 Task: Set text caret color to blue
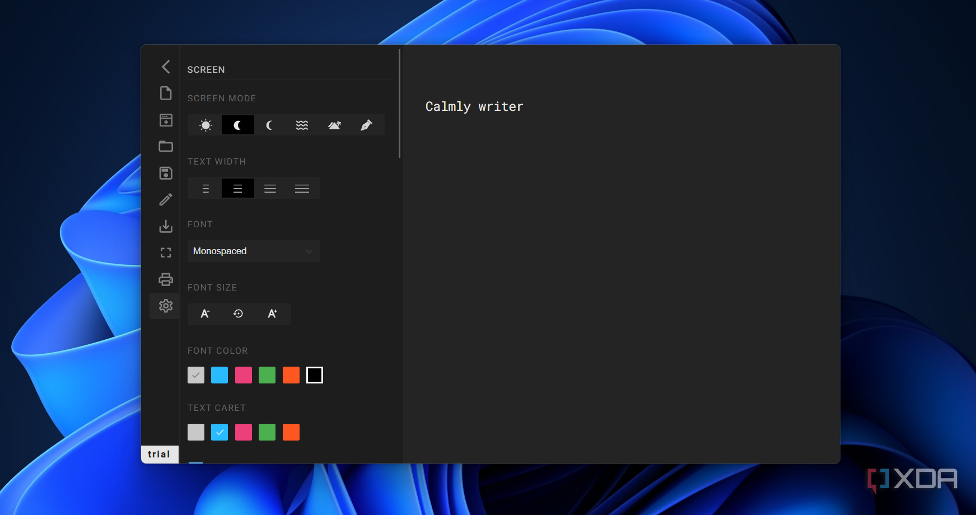point(220,432)
